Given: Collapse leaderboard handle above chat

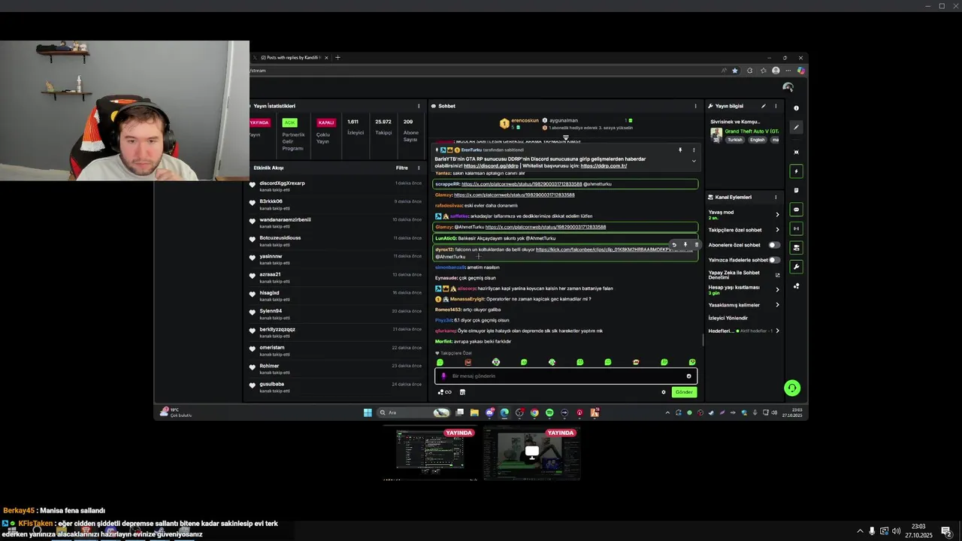Looking at the screenshot, I should pyautogui.click(x=566, y=138).
